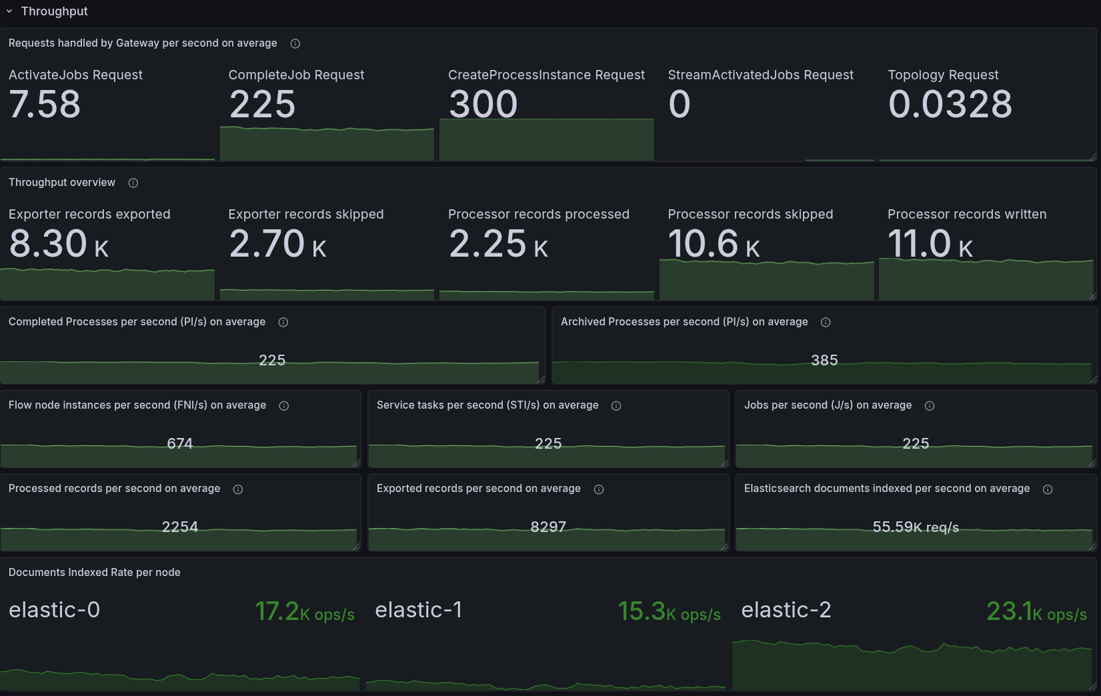Collapse the Throughput row chevron
Image resolution: width=1101 pixels, height=696 pixels.
9,11
